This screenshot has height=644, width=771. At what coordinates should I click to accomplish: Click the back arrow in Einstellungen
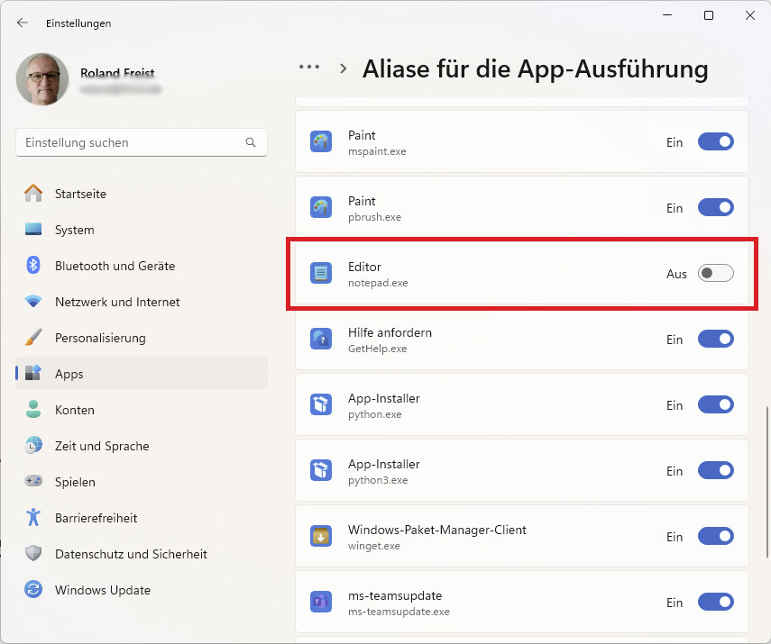(x=23, y=23)
